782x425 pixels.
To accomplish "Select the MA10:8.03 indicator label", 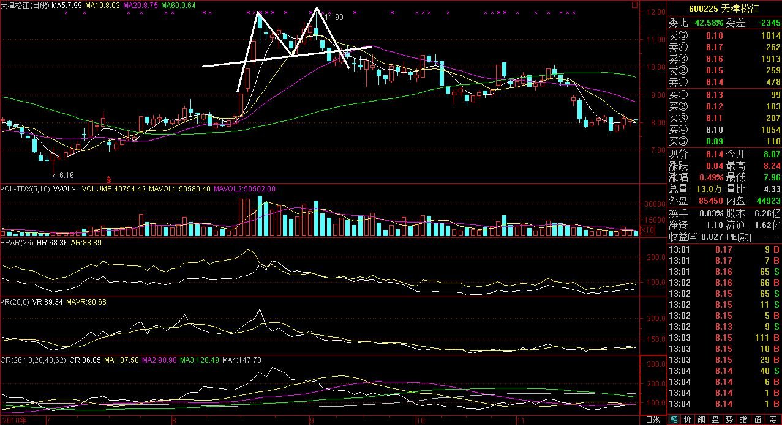I will (x=102, y=5).
